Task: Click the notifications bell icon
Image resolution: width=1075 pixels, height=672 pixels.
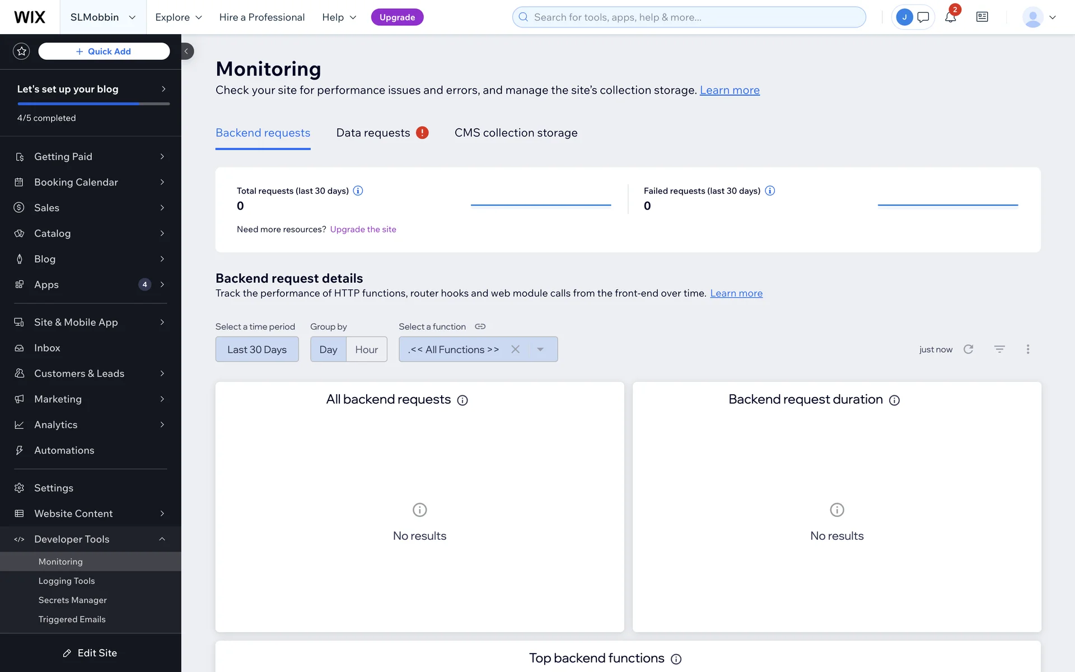Action: (950, 17)
